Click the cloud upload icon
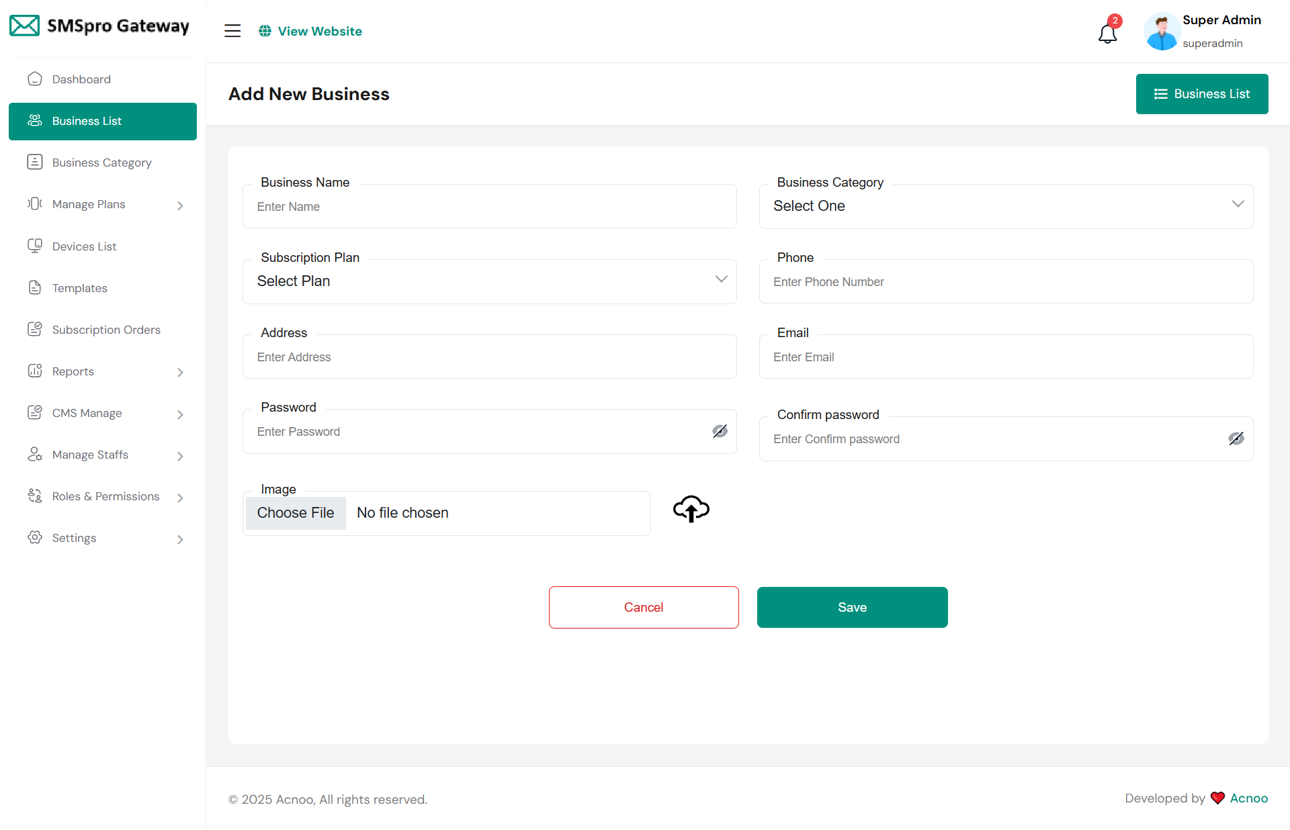The width and height of the screenshot is (1290, 830). (x=691, y=509)
